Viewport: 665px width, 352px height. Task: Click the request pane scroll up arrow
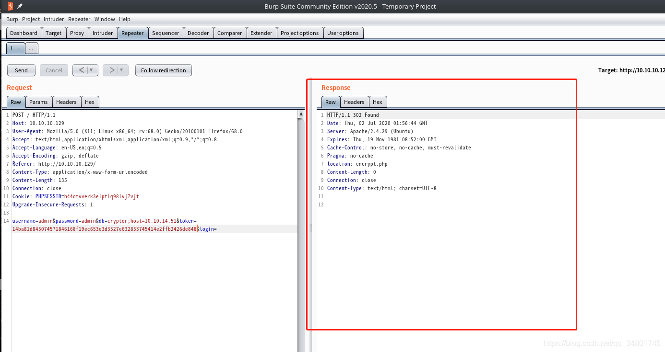301,114
